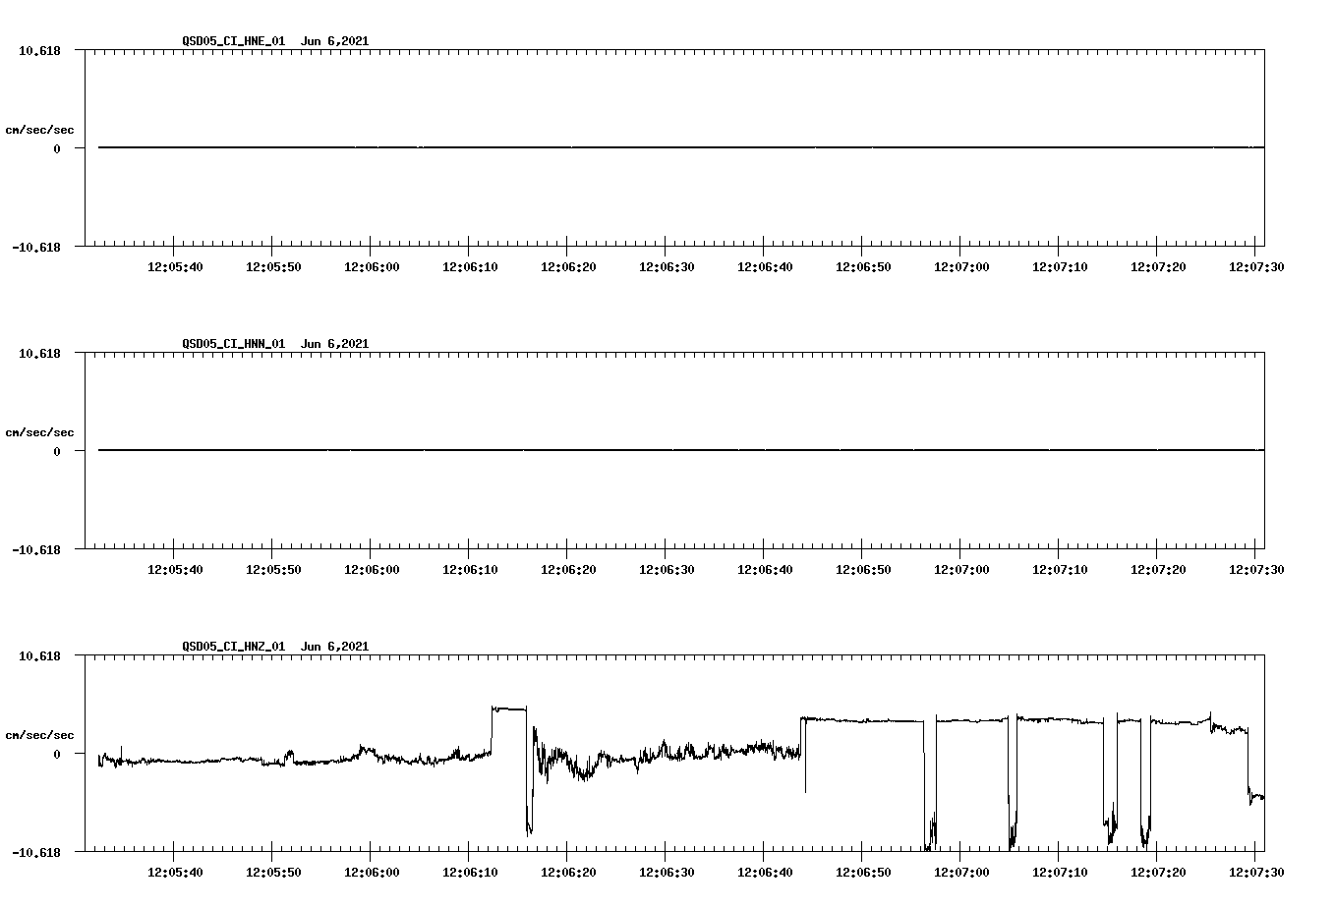Choose the 12:06:40 time label under HNN plot

tap(765, 569)
